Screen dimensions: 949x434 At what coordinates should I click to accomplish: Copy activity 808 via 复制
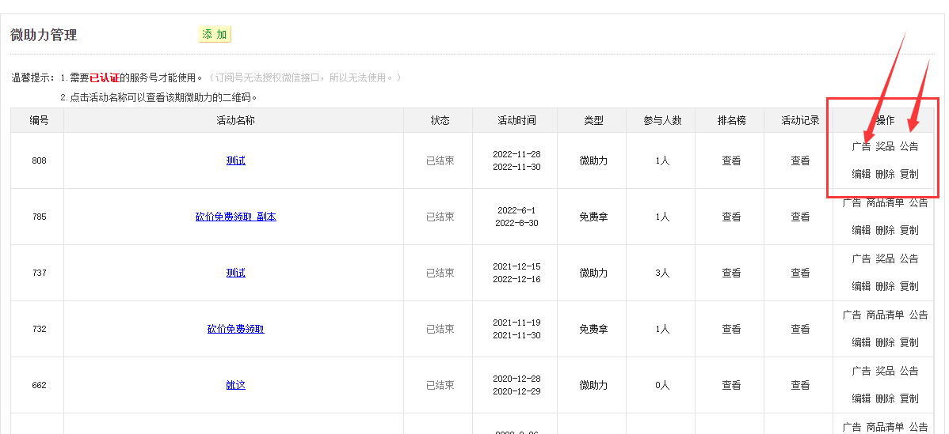coord(909,174)
